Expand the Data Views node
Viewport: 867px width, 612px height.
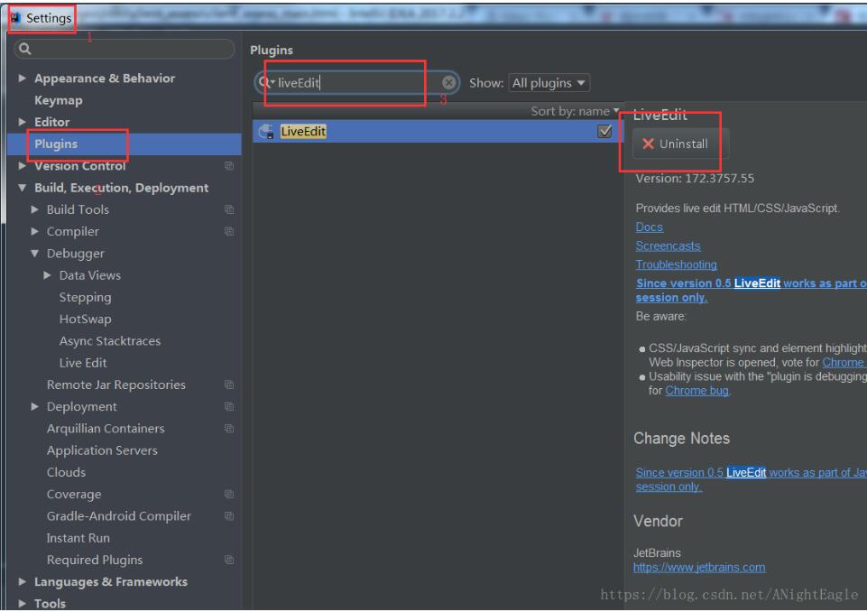(48, 275)
